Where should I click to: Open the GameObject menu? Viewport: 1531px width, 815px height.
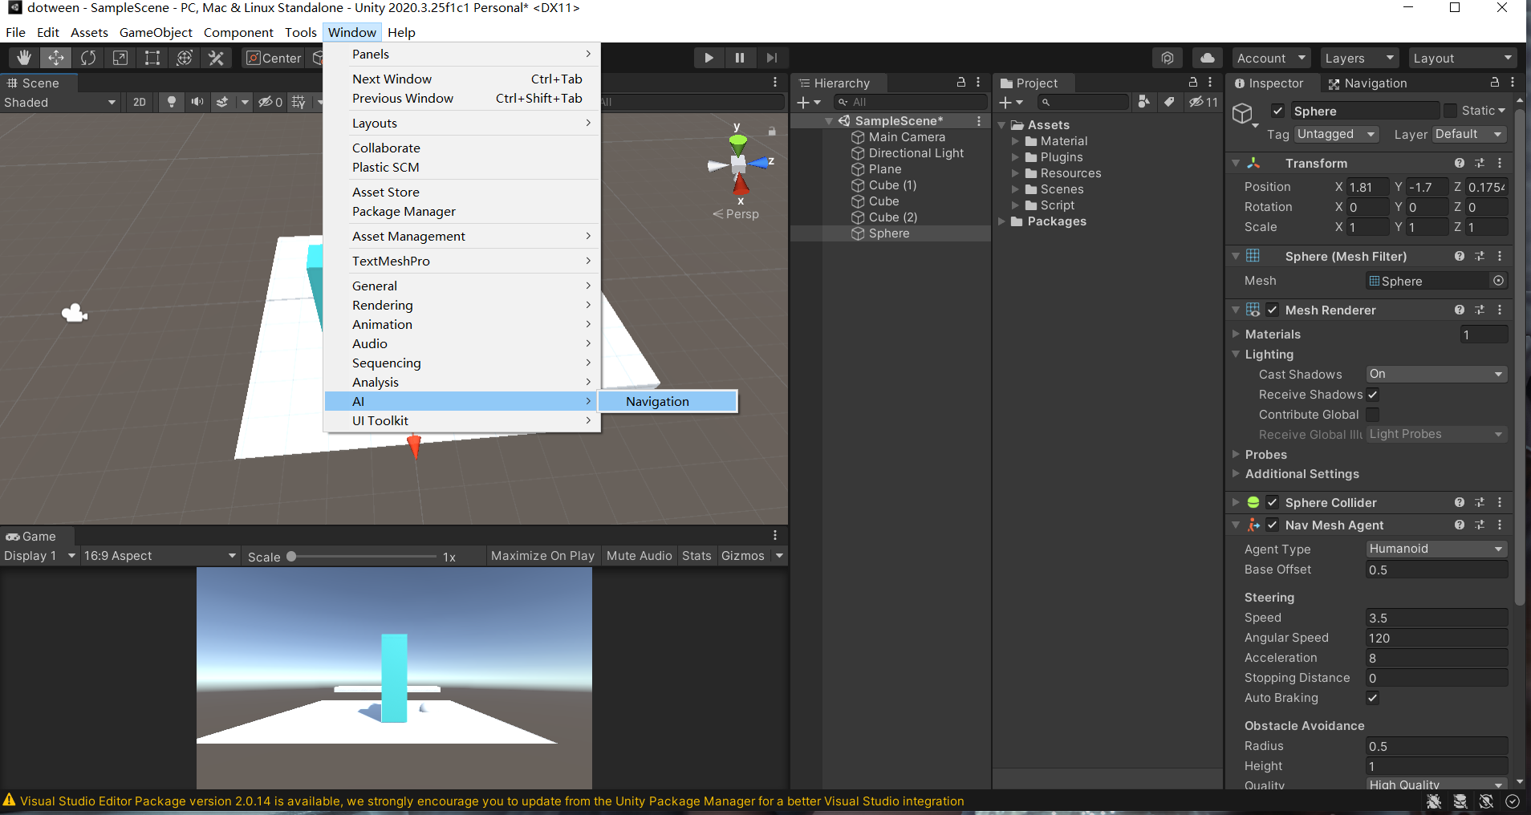coord(156,32)
